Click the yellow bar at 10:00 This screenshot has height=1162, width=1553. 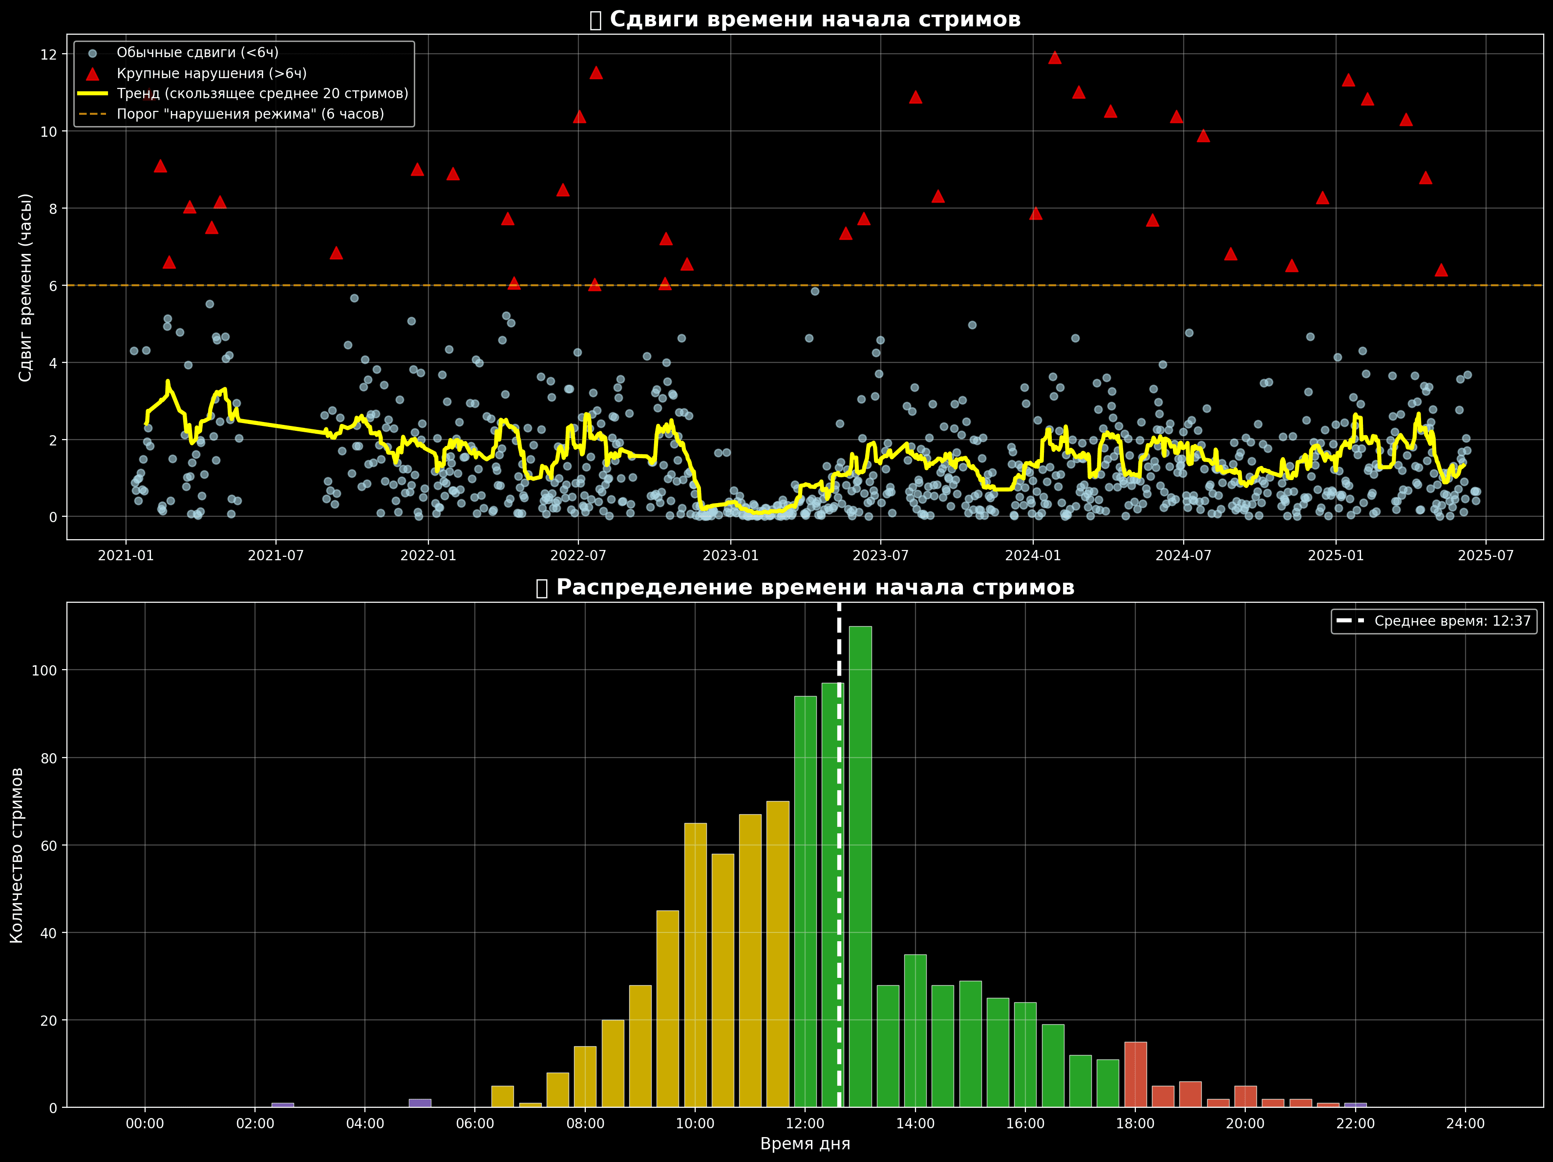pos(695,966)
